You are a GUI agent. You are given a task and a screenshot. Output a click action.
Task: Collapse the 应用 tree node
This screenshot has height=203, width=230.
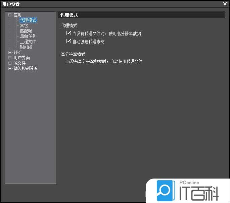click(10, 15)
